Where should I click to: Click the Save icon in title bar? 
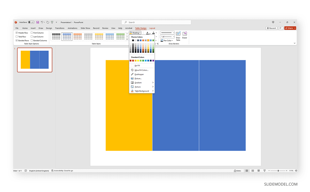tap(38, 22)
